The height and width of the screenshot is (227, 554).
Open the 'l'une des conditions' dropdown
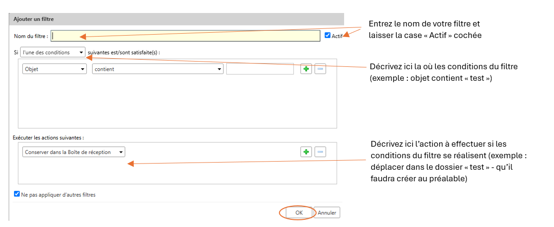pyautogui.click(x=53, y=52)
